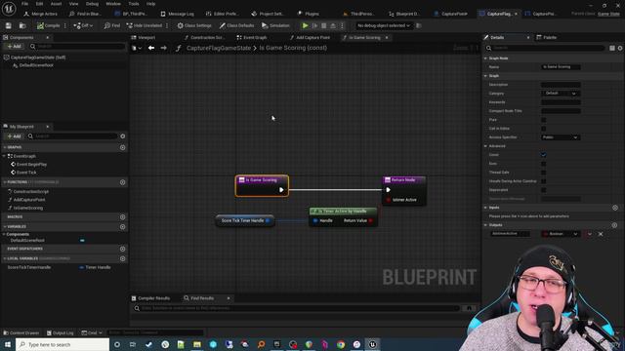The width and height of the screenshot is (625, 351).
Task: Open the Asset menu
Action: point(57,4)
